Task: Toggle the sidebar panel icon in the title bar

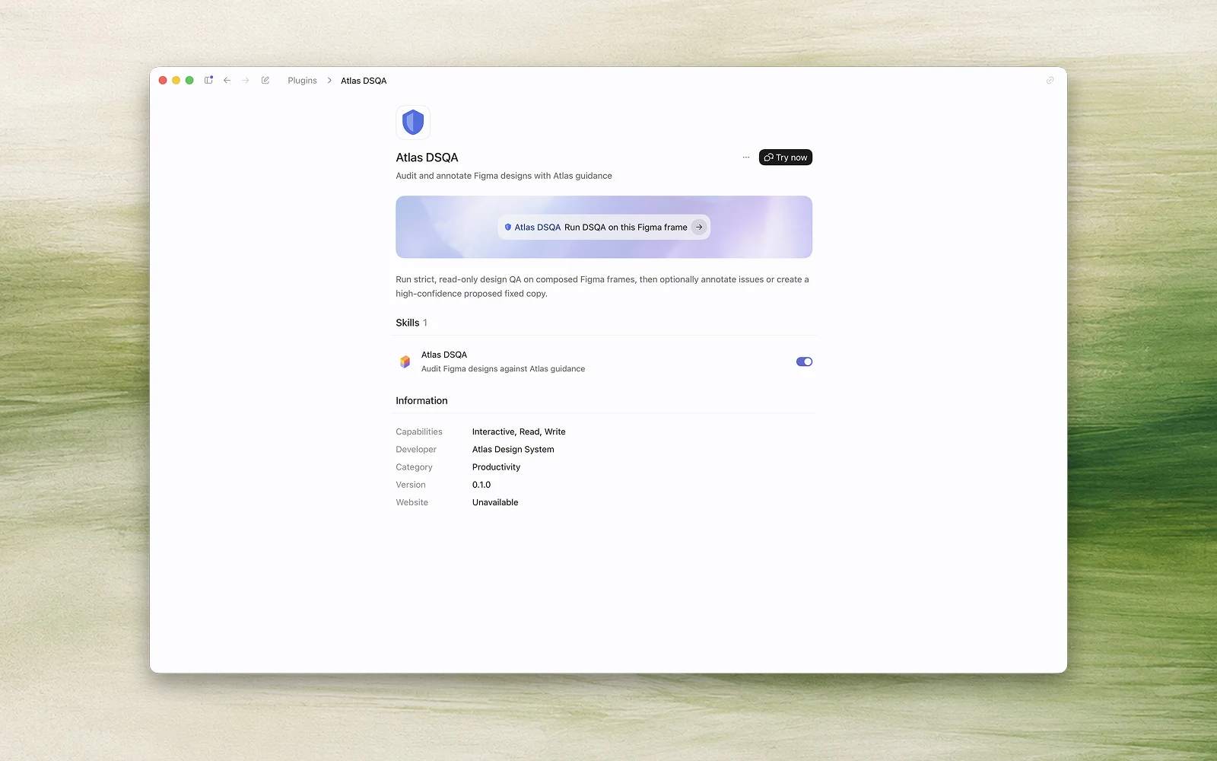Action: tap(208, 80)
